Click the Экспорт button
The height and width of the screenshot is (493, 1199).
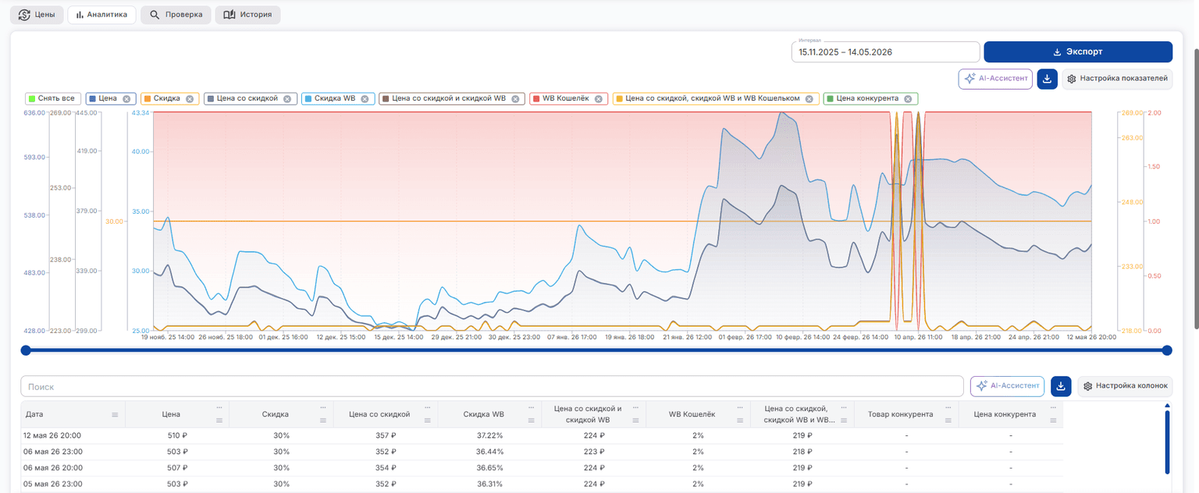(x=1078, y=52)
